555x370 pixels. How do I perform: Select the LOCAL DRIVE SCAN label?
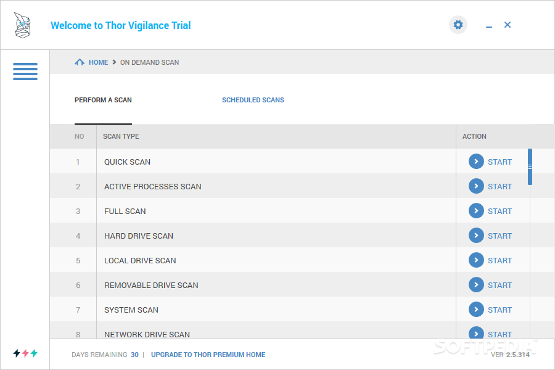click(140, 261)
